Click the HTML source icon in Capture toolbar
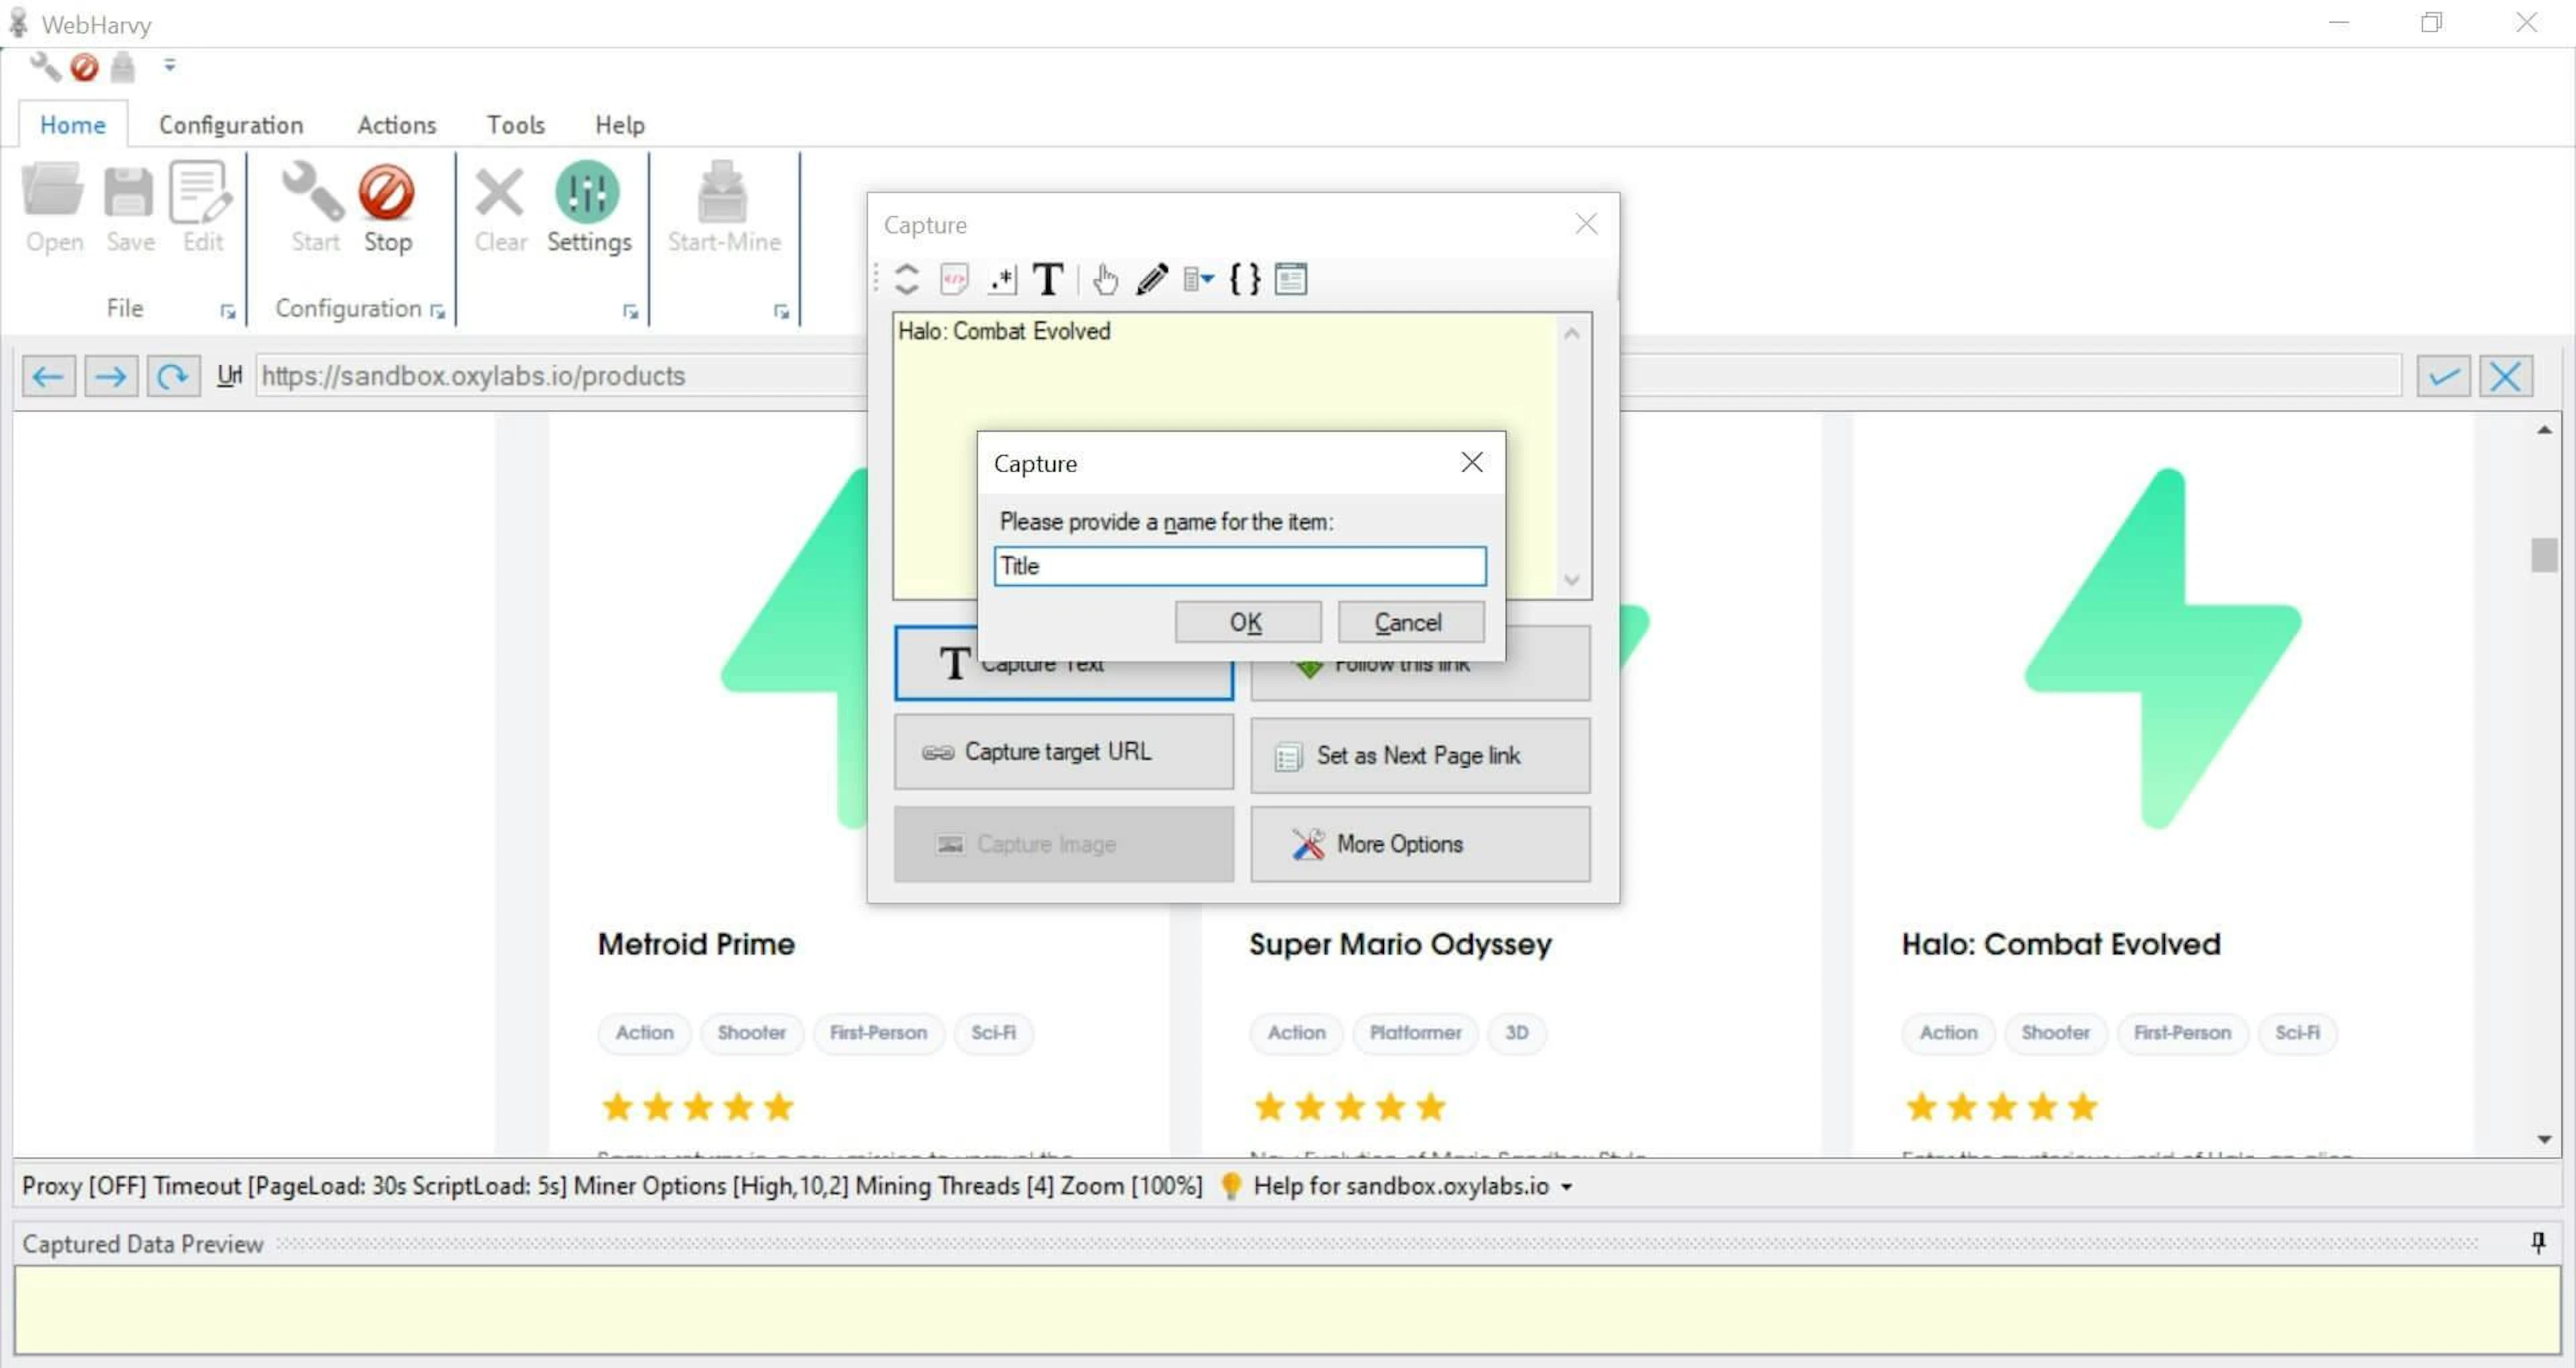This screenshot has width=2576, height=1368. tap(955, 279)
